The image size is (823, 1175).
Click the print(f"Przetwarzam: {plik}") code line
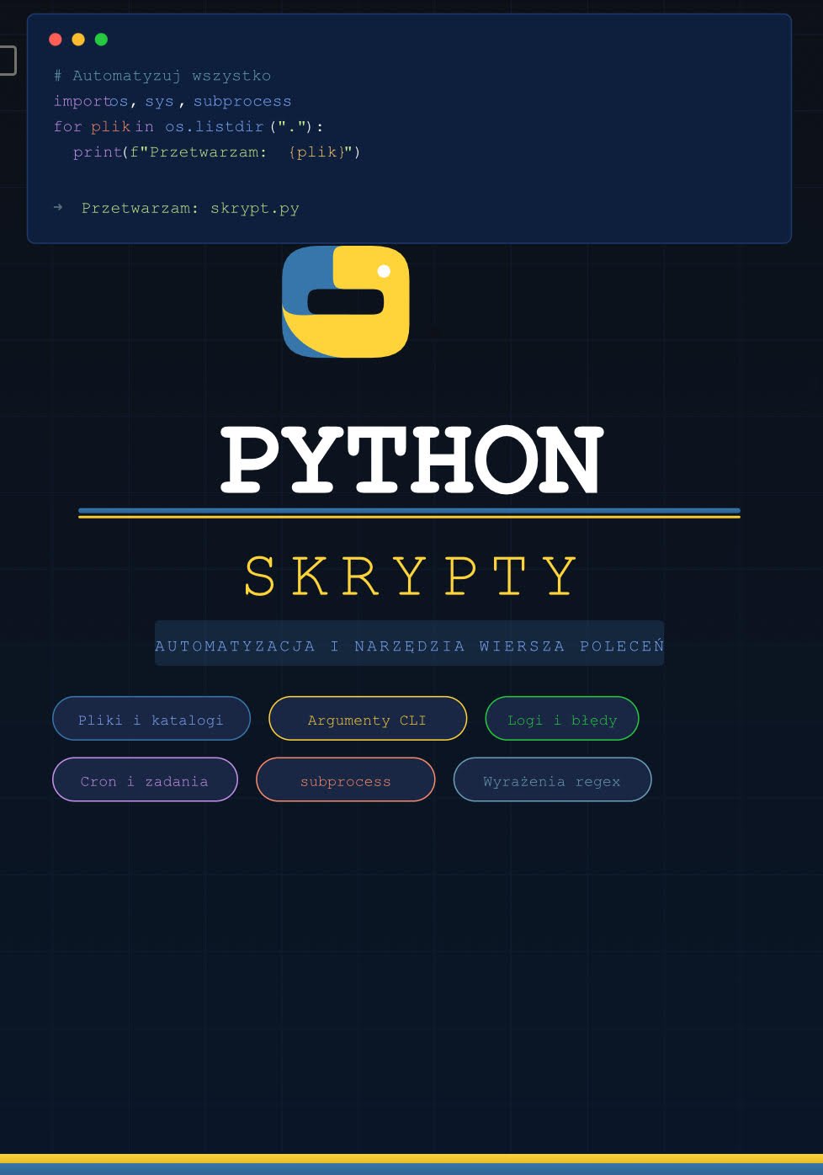point(216,152)
